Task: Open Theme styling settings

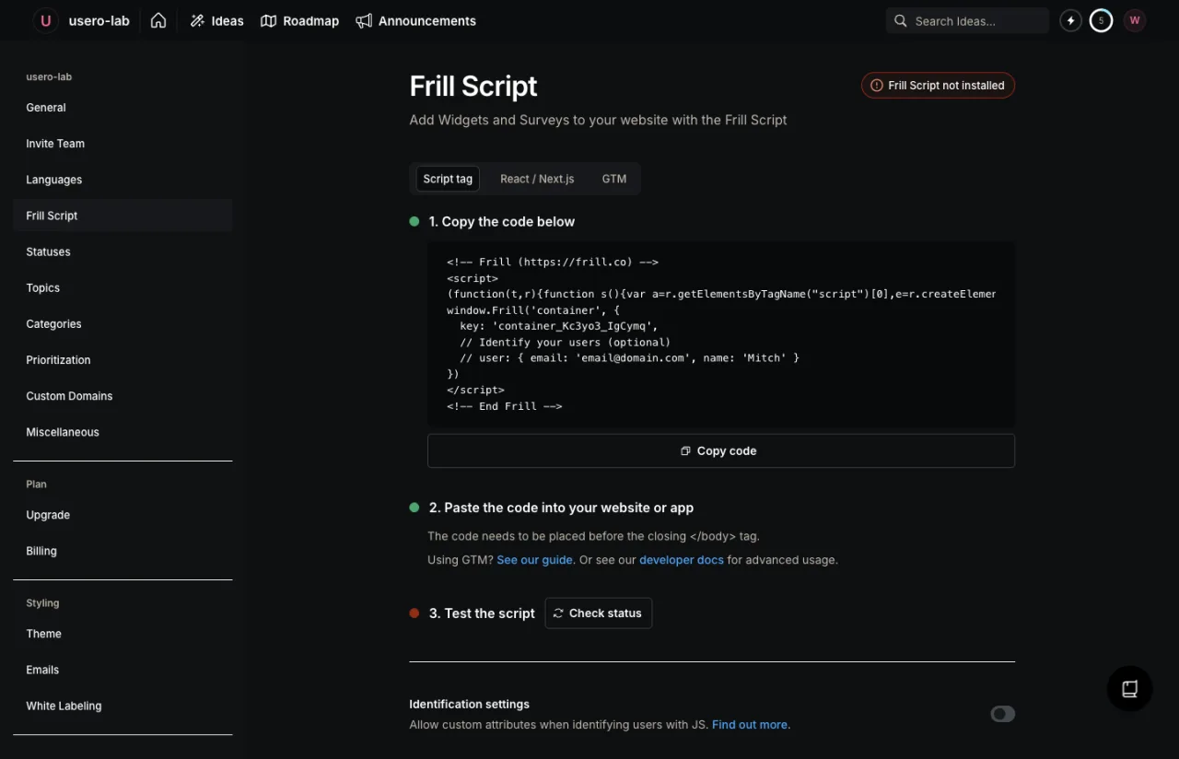Action: 123,634
